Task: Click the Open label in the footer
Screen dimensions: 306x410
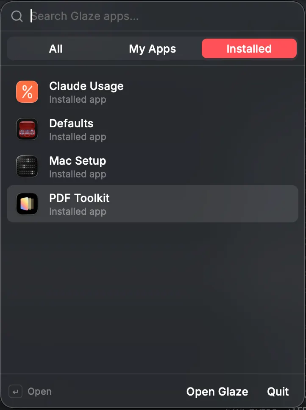Action: click(40, 392)
